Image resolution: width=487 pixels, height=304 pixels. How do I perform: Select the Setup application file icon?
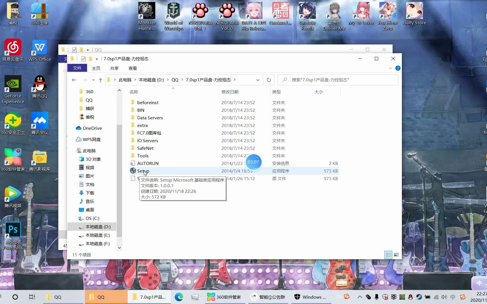tap(133, 171)
